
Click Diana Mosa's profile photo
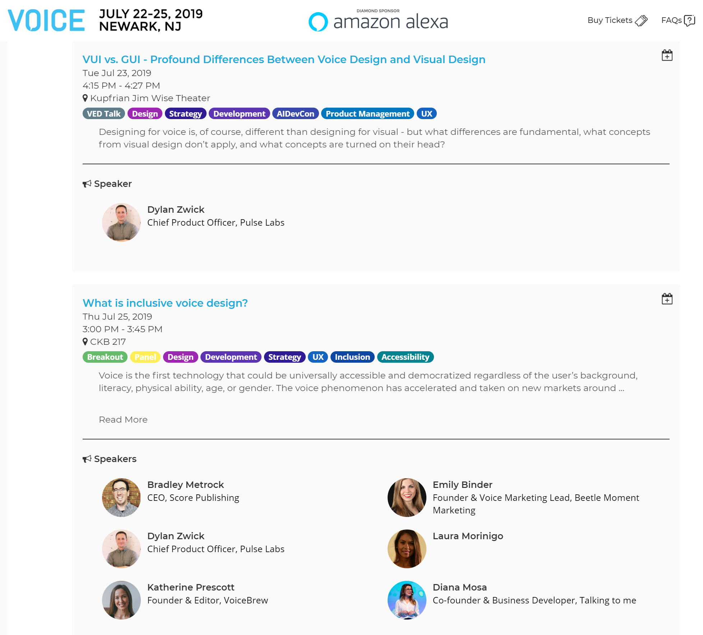[407, 600]
